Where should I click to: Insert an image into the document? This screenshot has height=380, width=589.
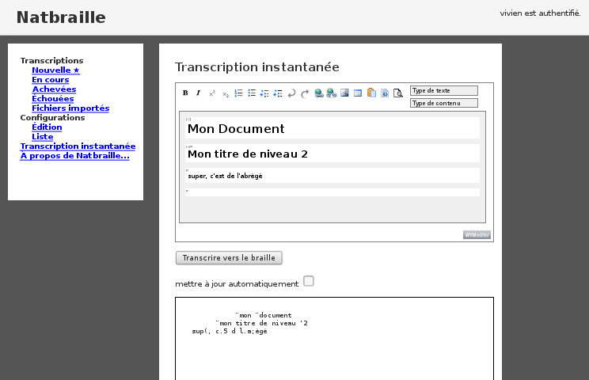click(x=344, y=93)
